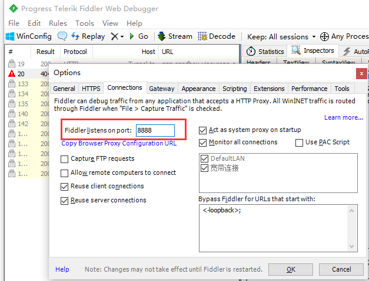This screenshot has height=281, width=369.
Task: Toggle Monitor all connections checkbox
Action: pyautogui.click(x=202, y=143)
